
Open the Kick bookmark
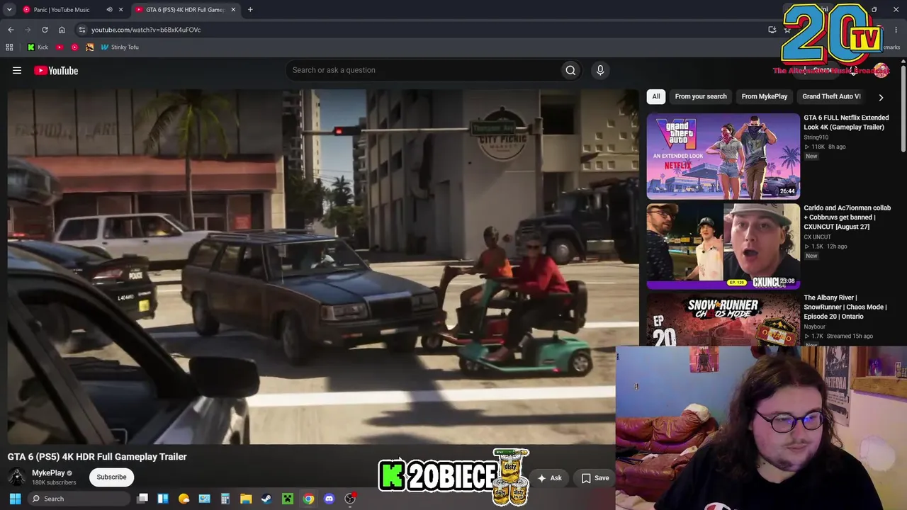click(x=38, y=47)
